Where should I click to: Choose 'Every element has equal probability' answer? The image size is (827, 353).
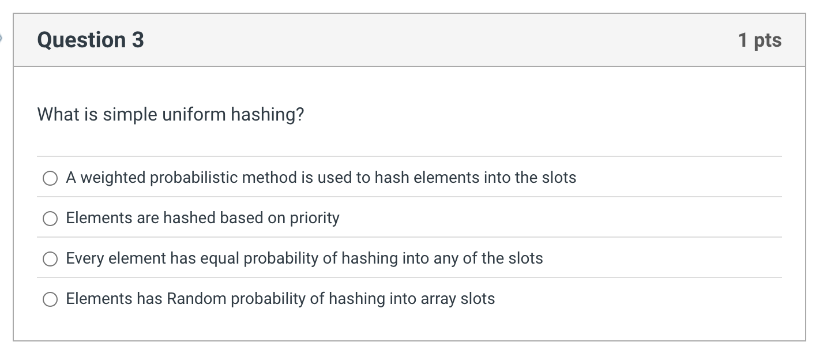(x=51, y=258)
